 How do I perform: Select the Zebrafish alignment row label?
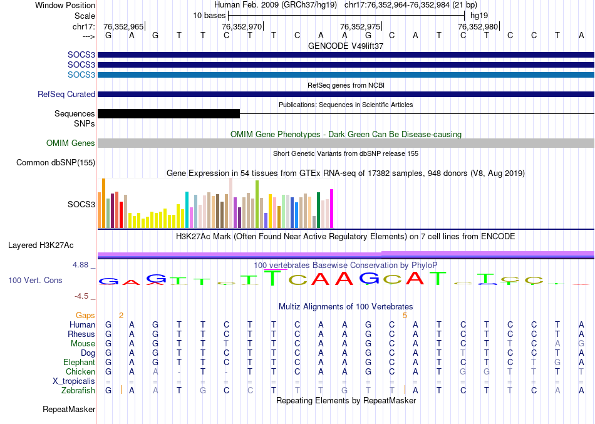[78, 391]
